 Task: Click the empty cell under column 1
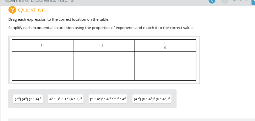(x=43, y=66)
